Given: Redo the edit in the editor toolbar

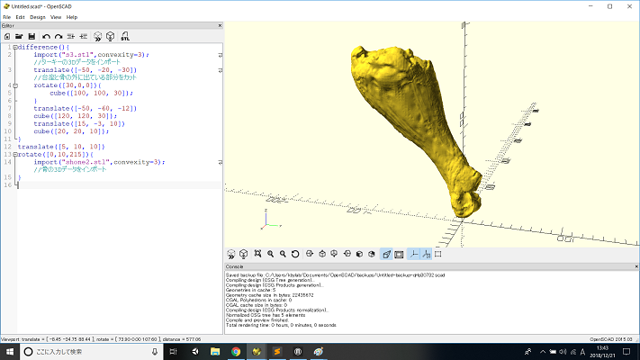Looking at the screenshot, I should pyautogui.click(x=59, y=37).
